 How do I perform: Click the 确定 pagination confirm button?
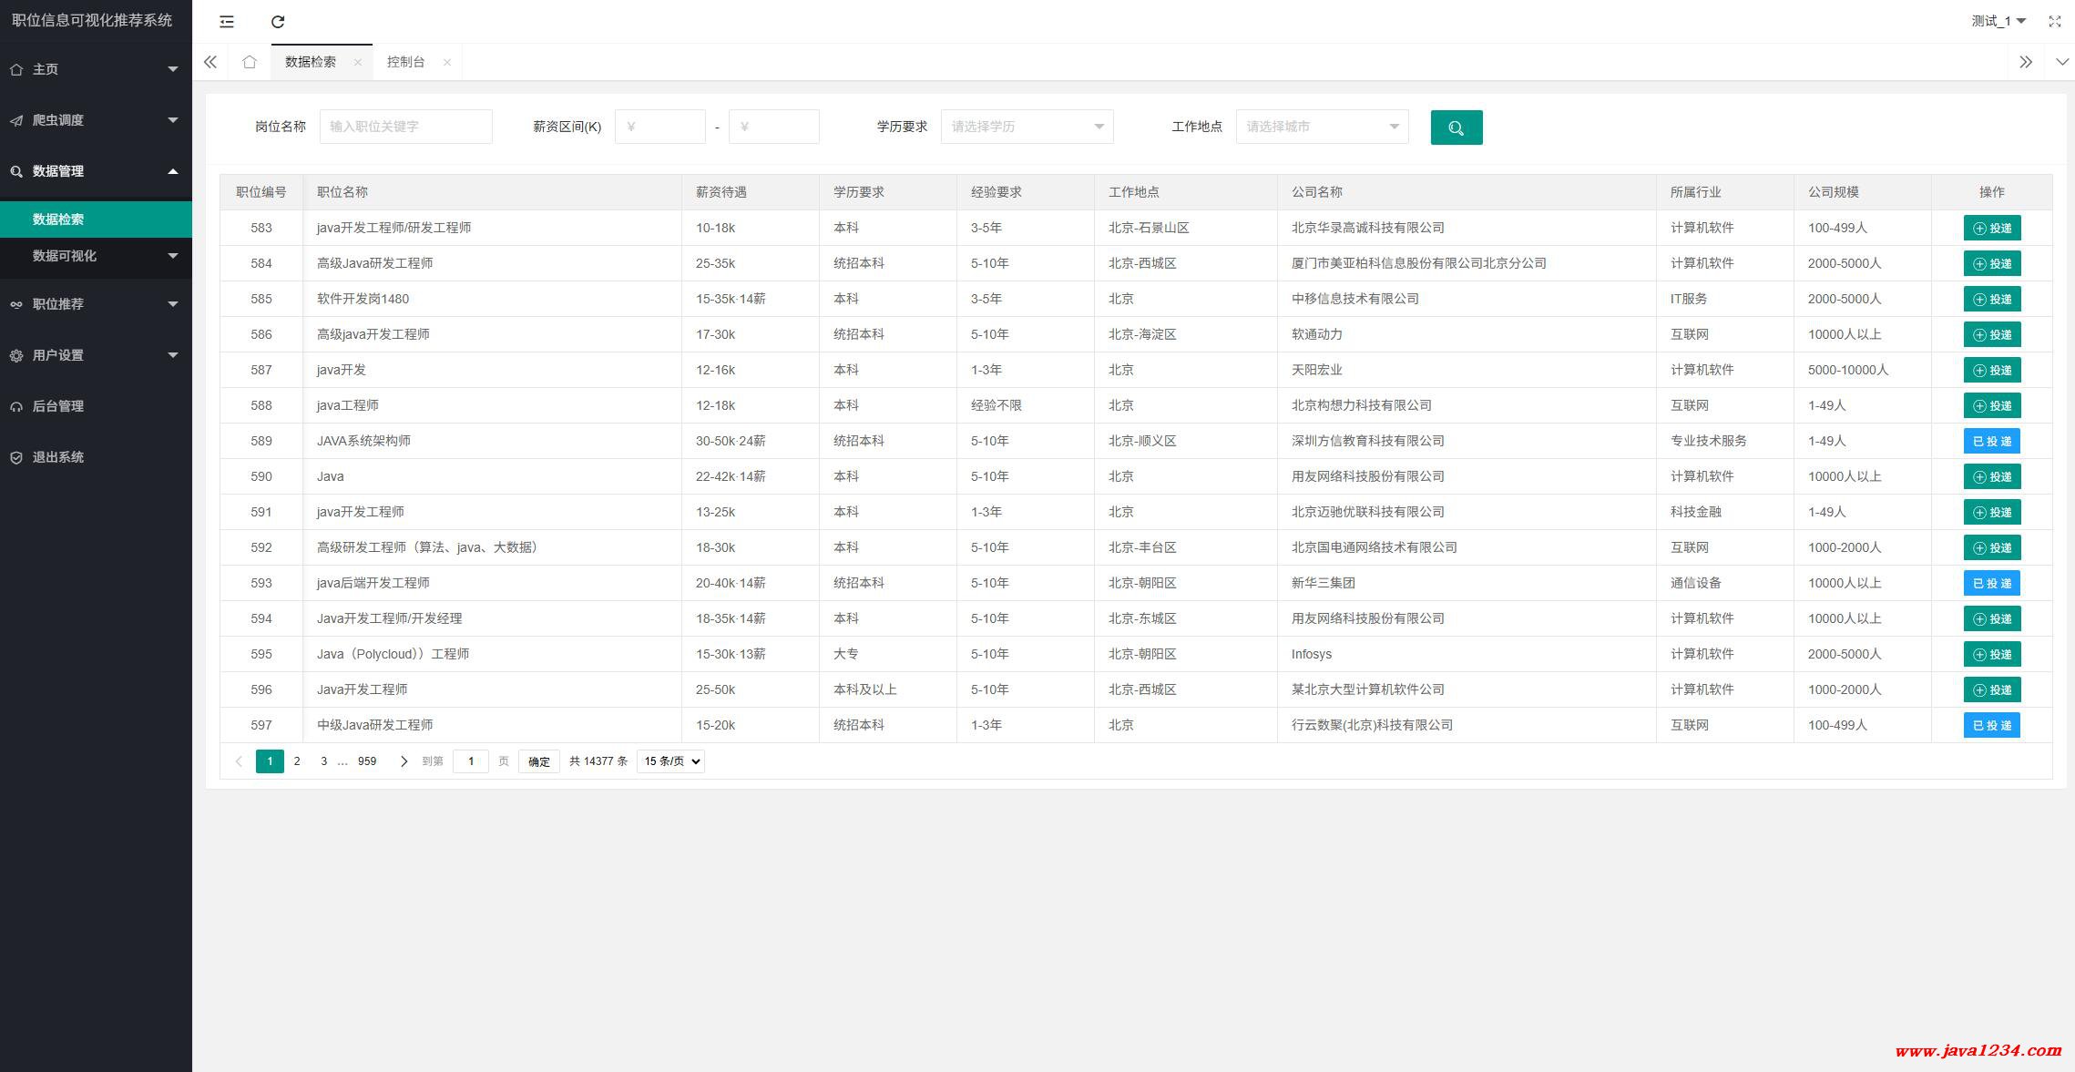538,761
